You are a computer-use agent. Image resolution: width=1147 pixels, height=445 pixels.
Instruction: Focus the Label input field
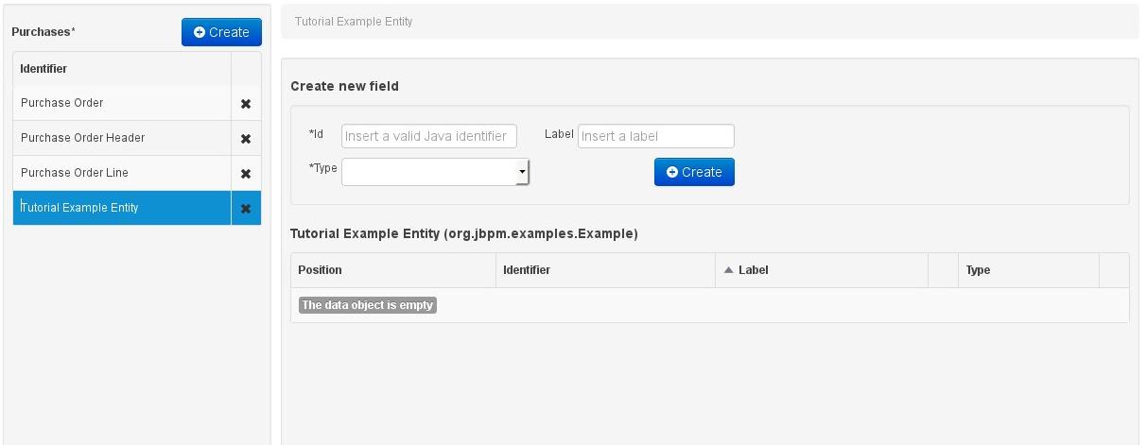pos(655,136)
